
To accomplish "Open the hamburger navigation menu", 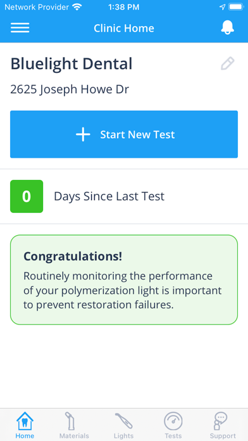I will (20, 28).
